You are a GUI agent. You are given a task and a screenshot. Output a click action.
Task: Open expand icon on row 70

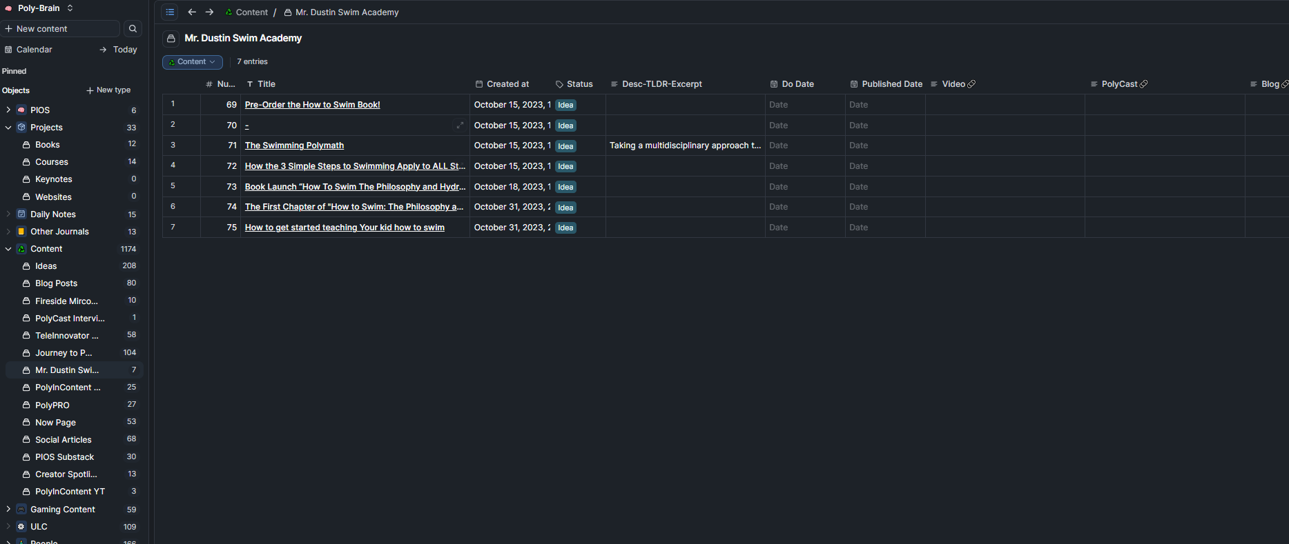tap(460, 125)
